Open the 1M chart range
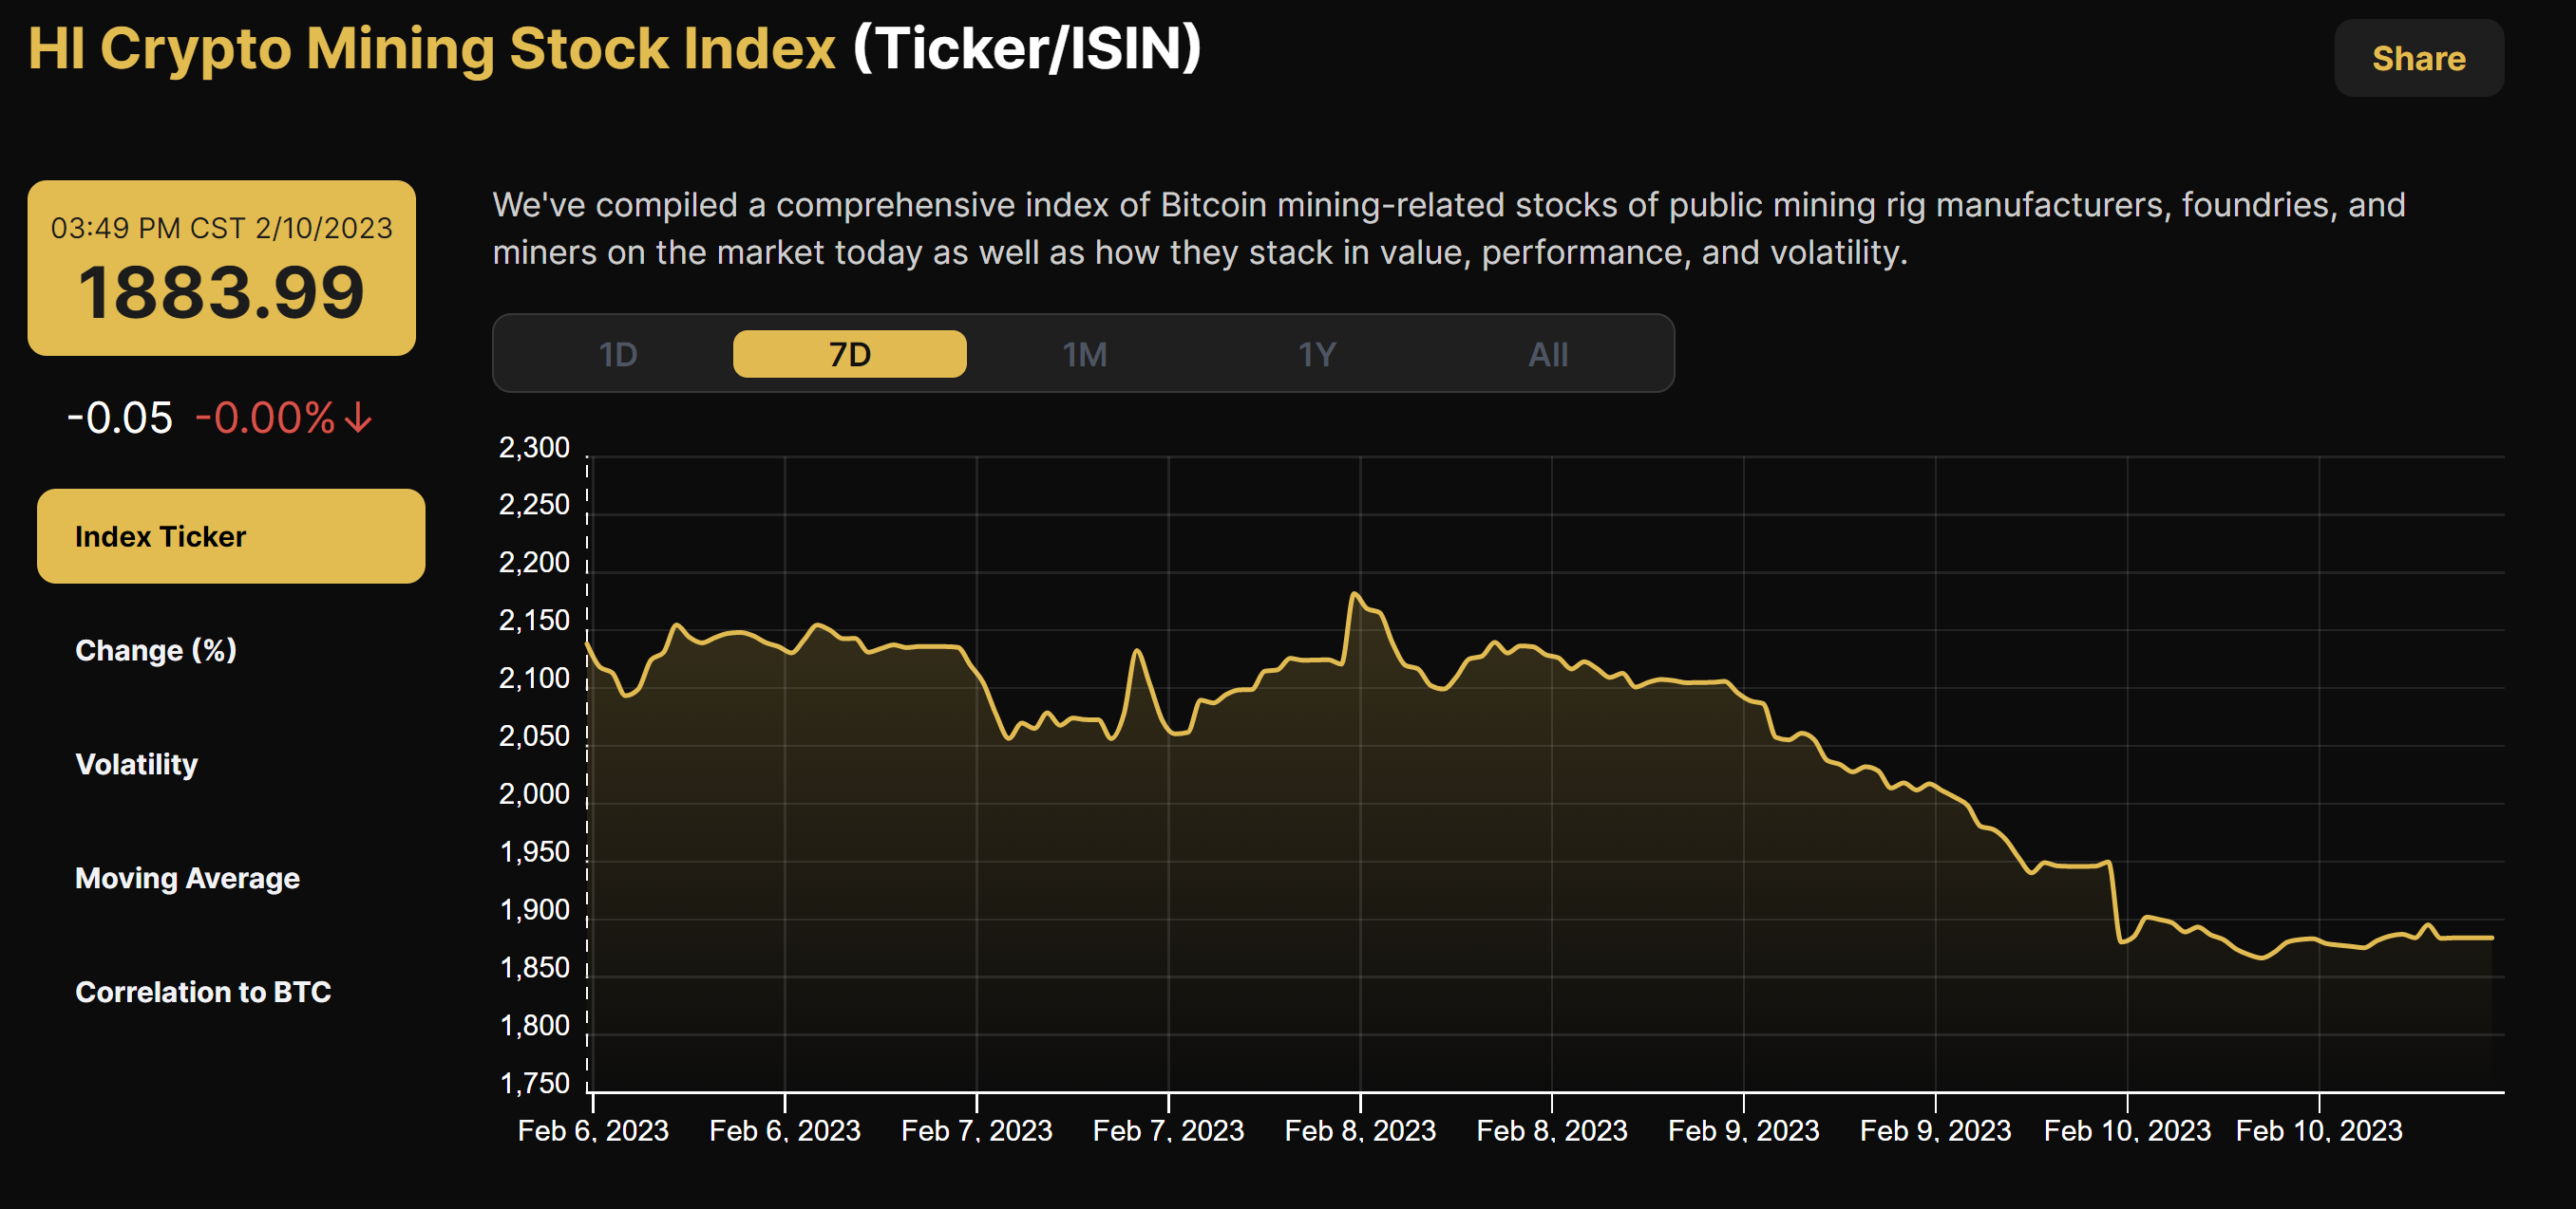The height and width of the screenshot is (1209, 2576). click(1084, 353)
